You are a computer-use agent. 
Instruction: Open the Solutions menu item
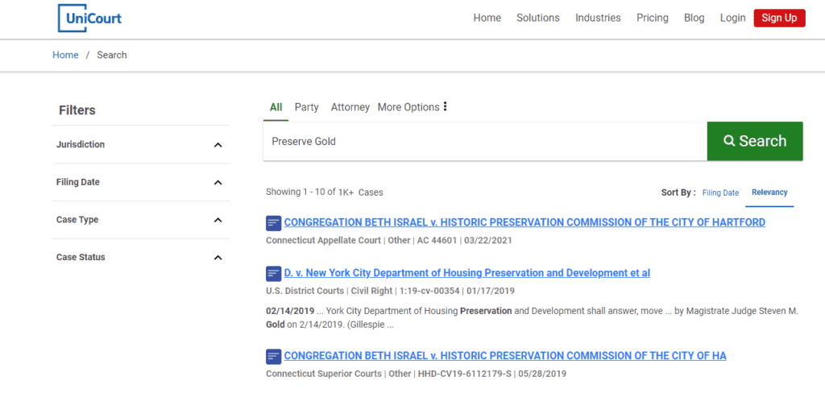point(537,18)
